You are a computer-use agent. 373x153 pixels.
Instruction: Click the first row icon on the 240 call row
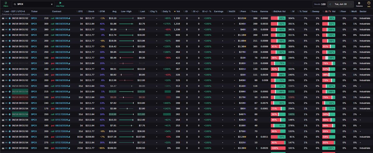tap(3, 103)
